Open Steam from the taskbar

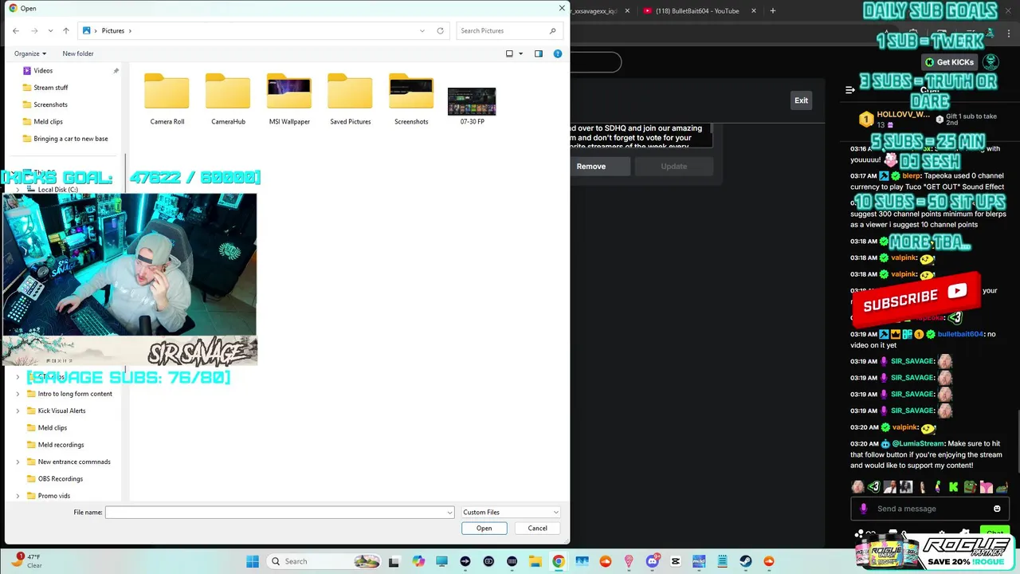pyautogui.click(x=745, y=561)
